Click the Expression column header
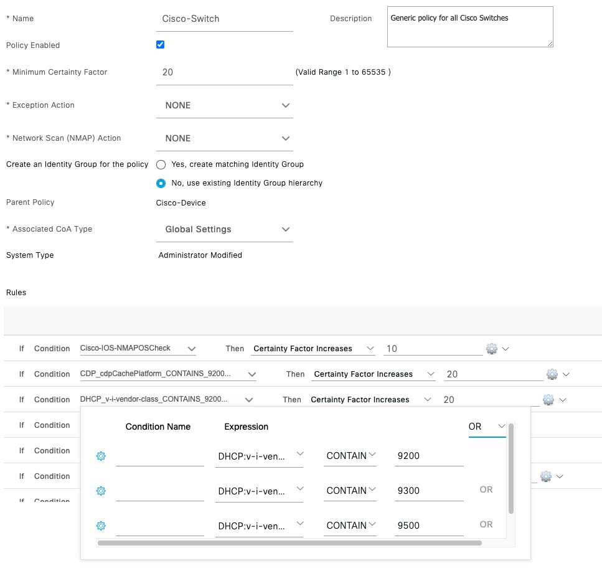The width and height of the screenshot is (602, 581). 246,427
